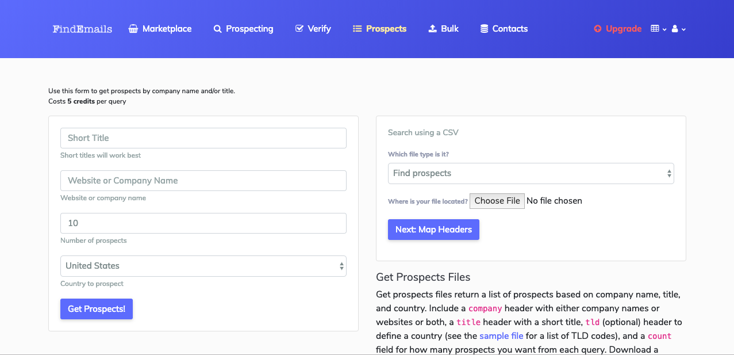Viewport: 734px width, 355px height.
Task: Click the Prospects list icon
Action: point(357,29)
